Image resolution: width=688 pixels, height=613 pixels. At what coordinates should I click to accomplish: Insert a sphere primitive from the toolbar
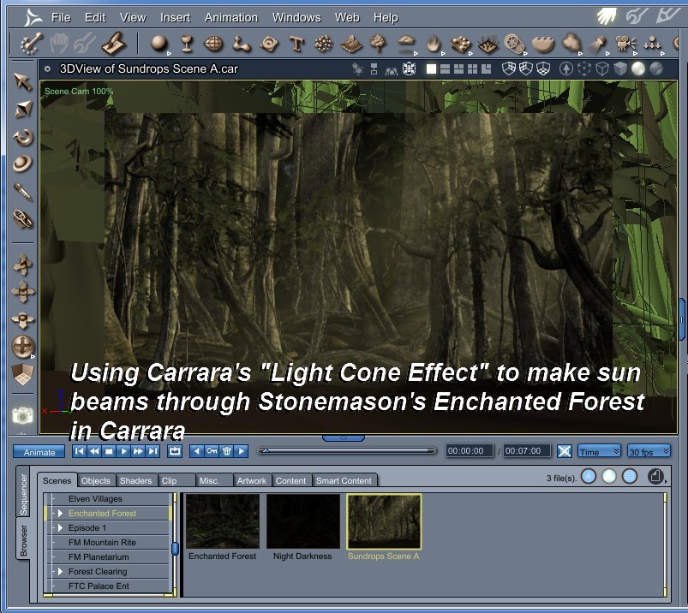[x=159, y=44]
